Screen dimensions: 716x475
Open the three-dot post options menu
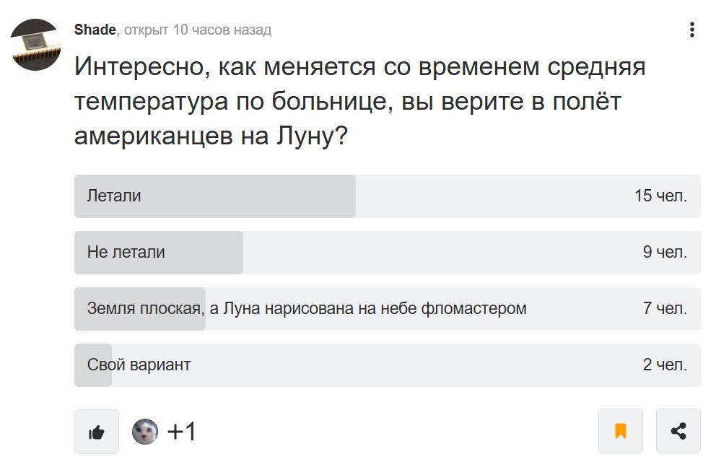point(691,30)
